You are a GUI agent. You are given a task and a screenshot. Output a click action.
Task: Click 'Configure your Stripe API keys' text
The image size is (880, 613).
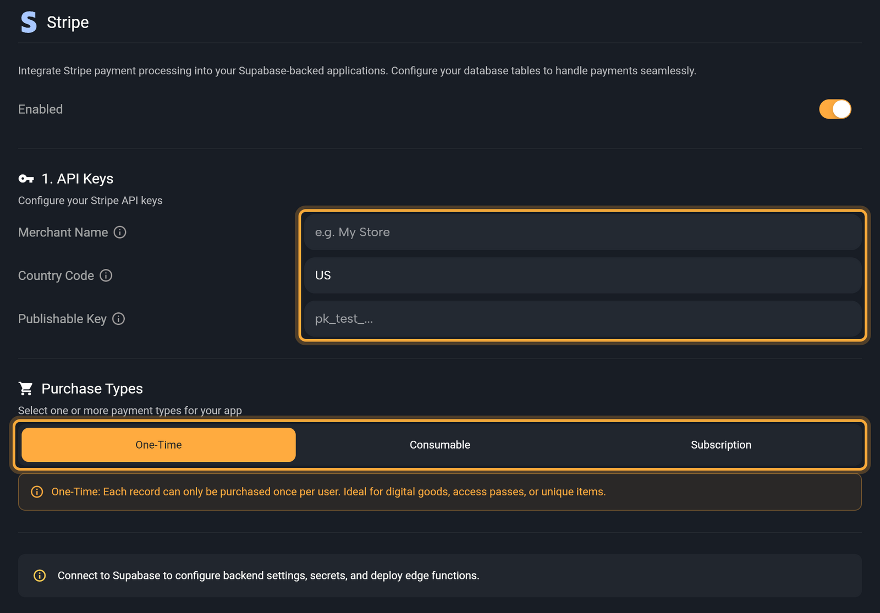point(90,201)
